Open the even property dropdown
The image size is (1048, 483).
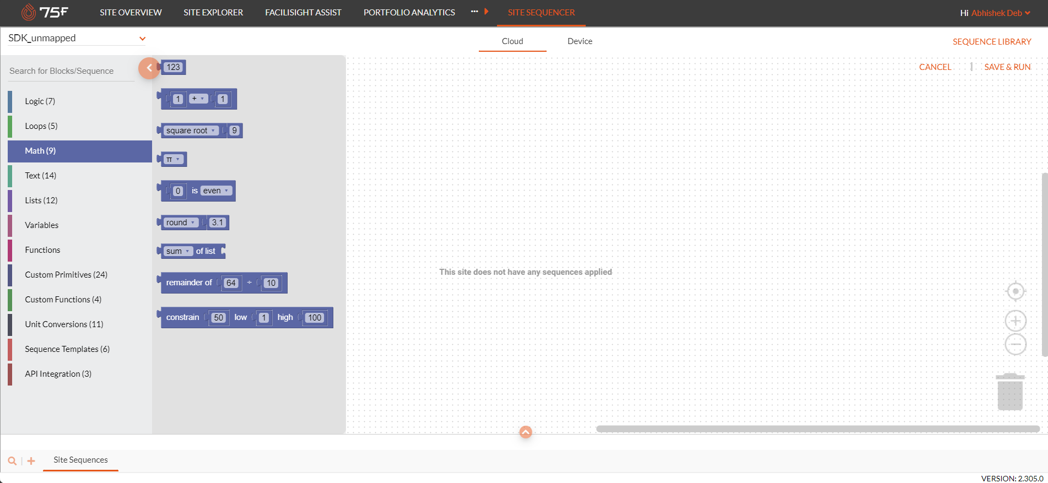216,191
